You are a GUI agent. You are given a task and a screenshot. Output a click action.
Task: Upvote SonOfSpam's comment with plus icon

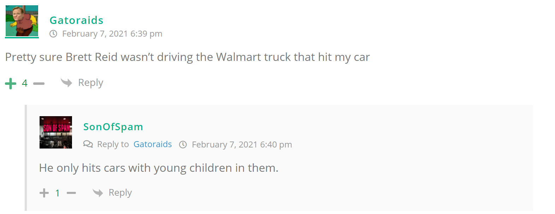(44, 193)
